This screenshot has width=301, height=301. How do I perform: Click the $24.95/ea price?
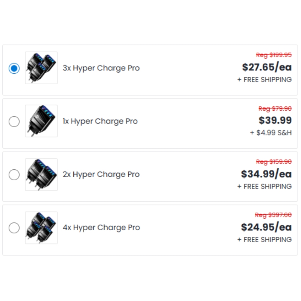click(x=266, y=227)
